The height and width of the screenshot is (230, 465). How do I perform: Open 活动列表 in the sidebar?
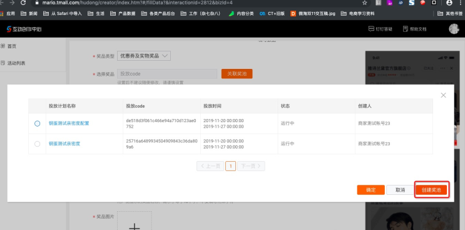[x=13, y=63]
